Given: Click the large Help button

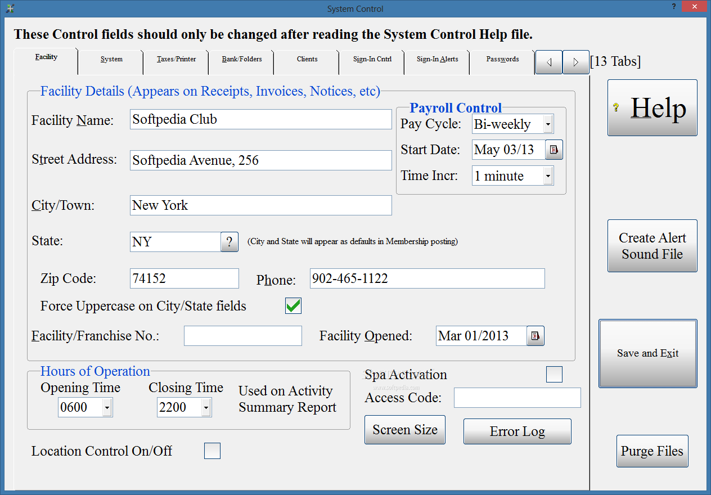Looking at the screenshot, I should click(x=652, y=107).
